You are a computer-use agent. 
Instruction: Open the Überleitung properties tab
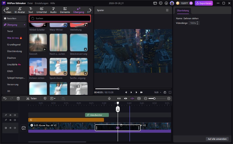(x=183, y=11)
